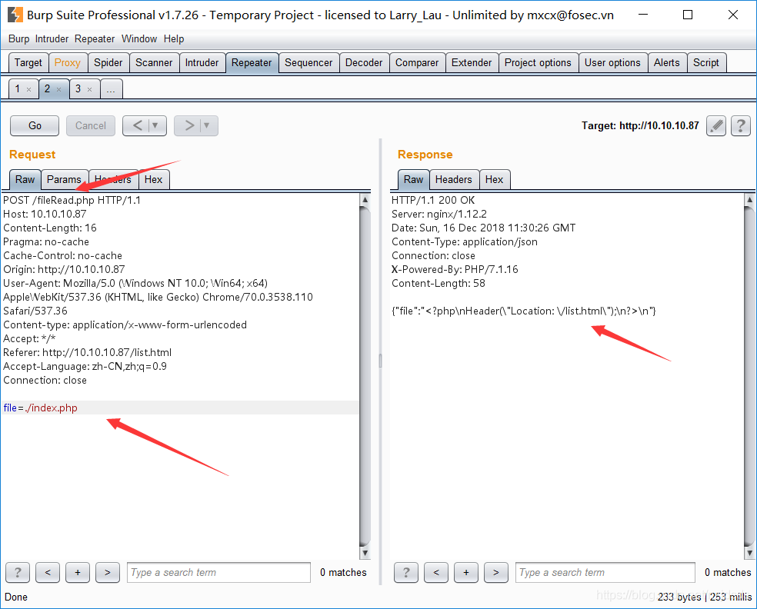Click request pane scrollbar up arrow
The height and width of the screenshot is (609, 757).
point(365,199)
